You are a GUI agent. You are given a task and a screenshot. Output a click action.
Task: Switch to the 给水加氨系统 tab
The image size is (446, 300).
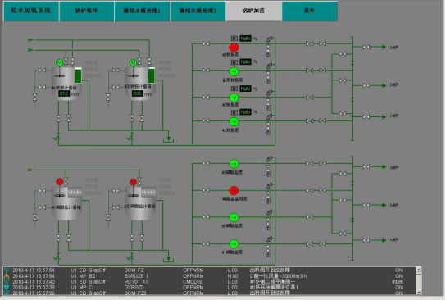coord(30,11)
